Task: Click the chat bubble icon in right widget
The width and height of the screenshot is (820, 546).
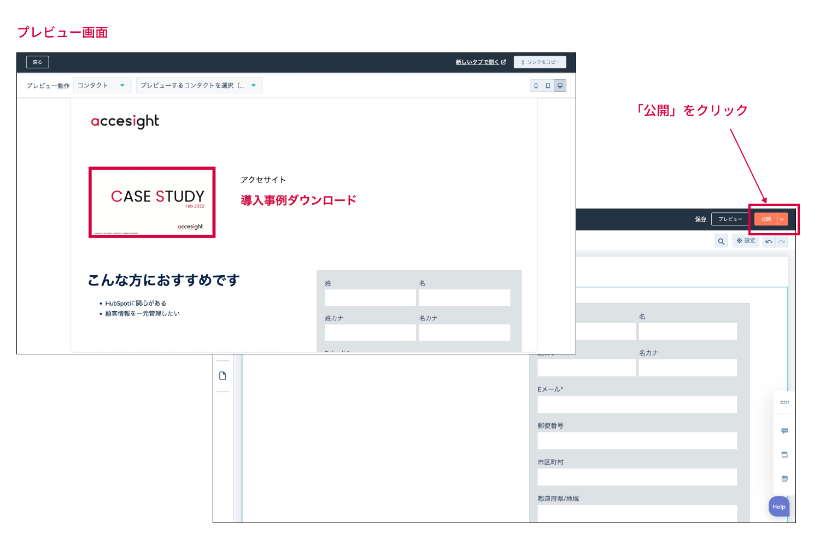Action: tap(784, 431)
